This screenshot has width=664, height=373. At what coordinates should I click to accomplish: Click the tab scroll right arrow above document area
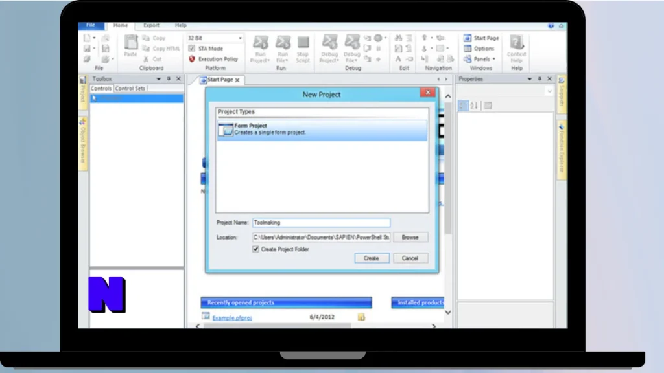tap(446, 79)
